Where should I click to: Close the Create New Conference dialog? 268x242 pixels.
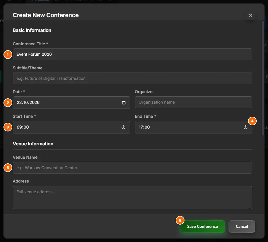coord(250,15)
